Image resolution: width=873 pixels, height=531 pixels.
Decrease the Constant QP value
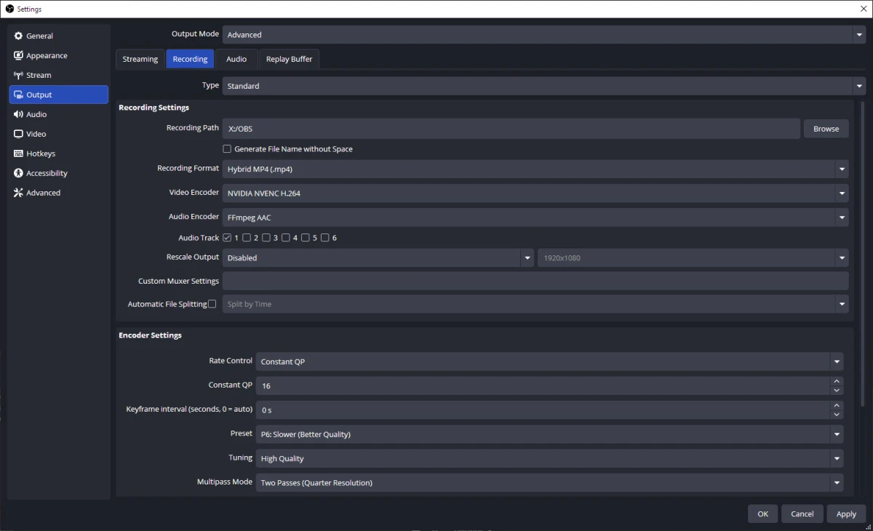[837, 391]
